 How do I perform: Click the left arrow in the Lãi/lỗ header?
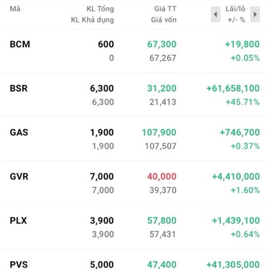tap(216, 15)
